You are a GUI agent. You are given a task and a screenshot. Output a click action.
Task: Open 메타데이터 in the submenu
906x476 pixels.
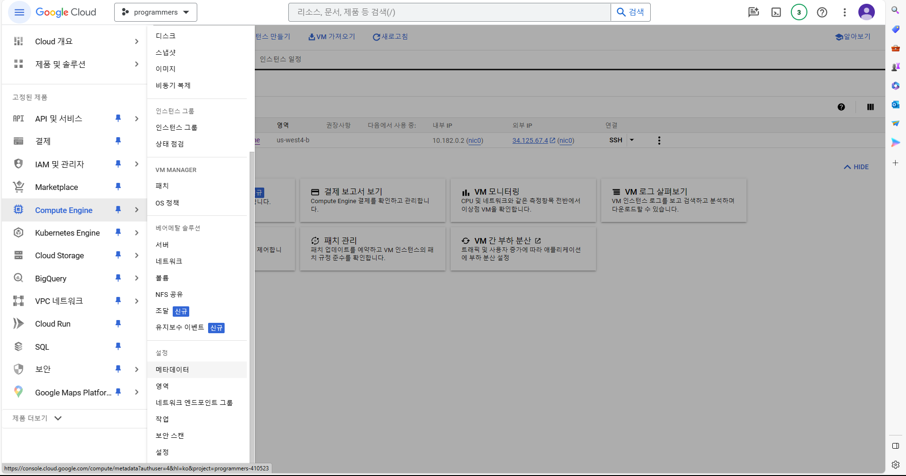coord(197,369)
